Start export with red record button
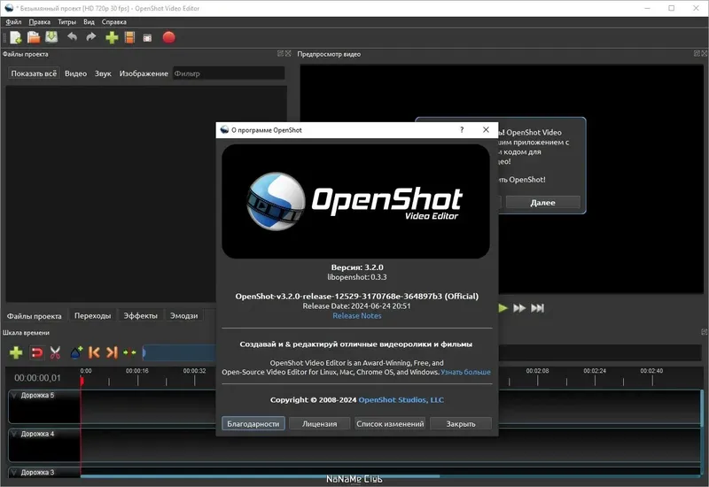The height and width of the screenshot is (487, 709). click(168, 37)
